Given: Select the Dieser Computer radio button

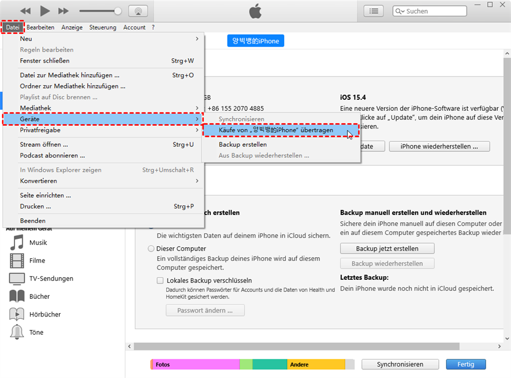Looking at the screenshot, I should [151, 249].
